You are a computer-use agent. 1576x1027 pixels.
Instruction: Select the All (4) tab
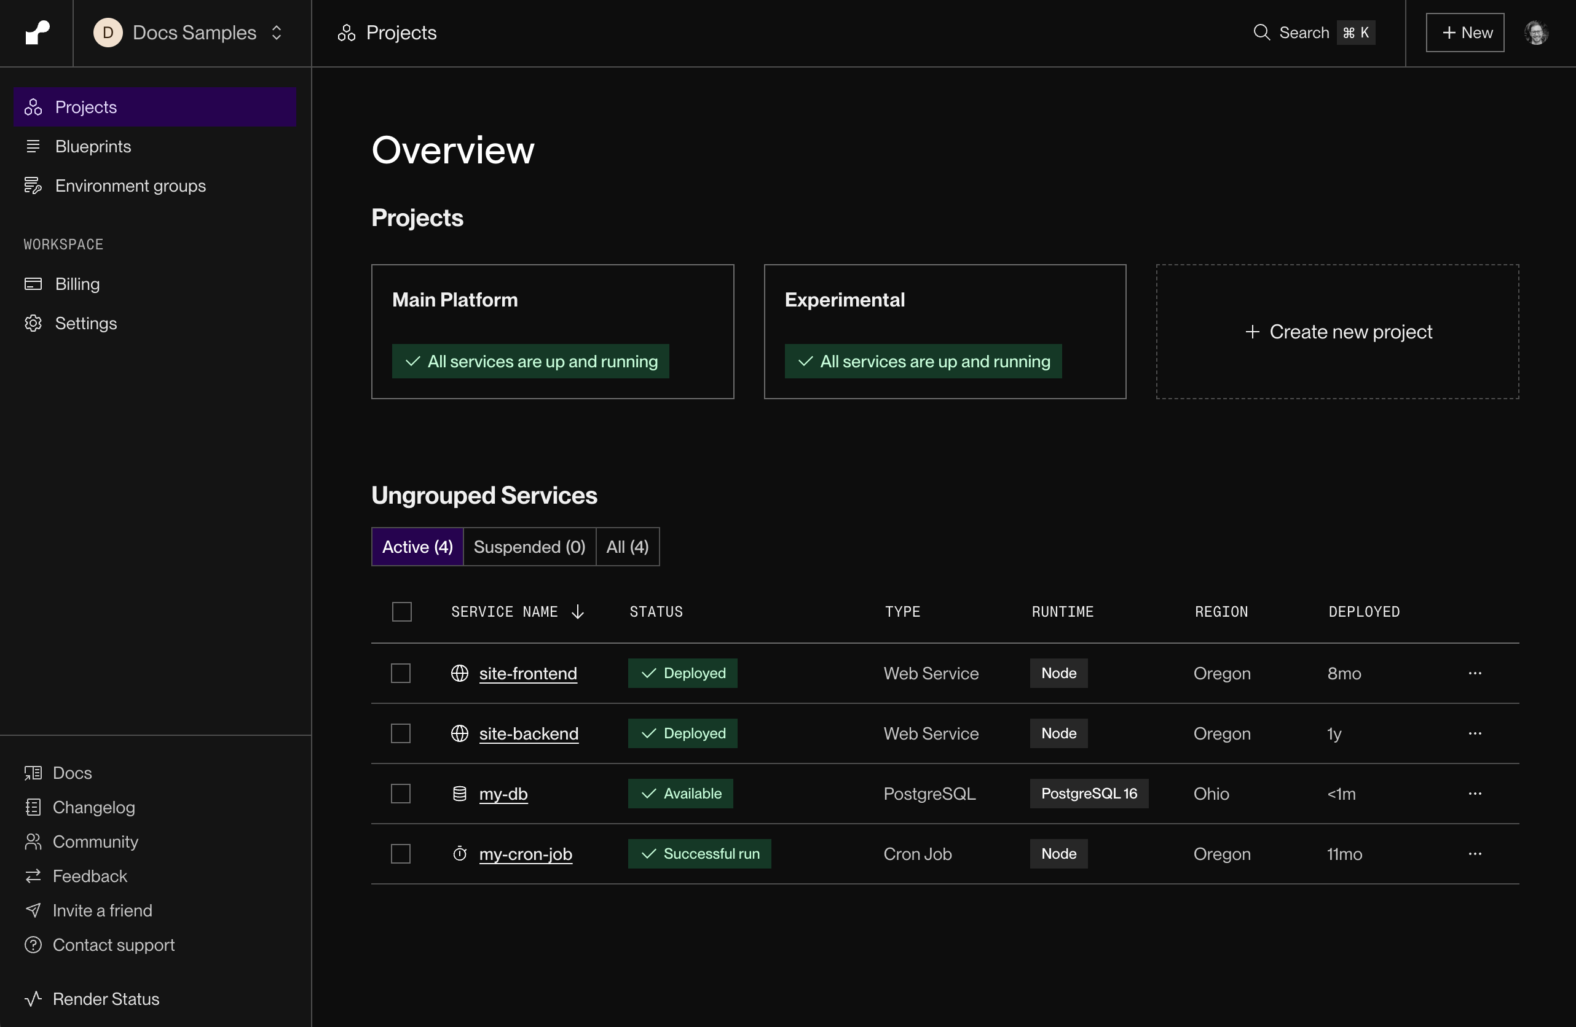626,547
